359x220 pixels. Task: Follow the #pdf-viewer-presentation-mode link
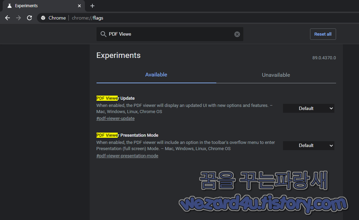coord(127,156)
